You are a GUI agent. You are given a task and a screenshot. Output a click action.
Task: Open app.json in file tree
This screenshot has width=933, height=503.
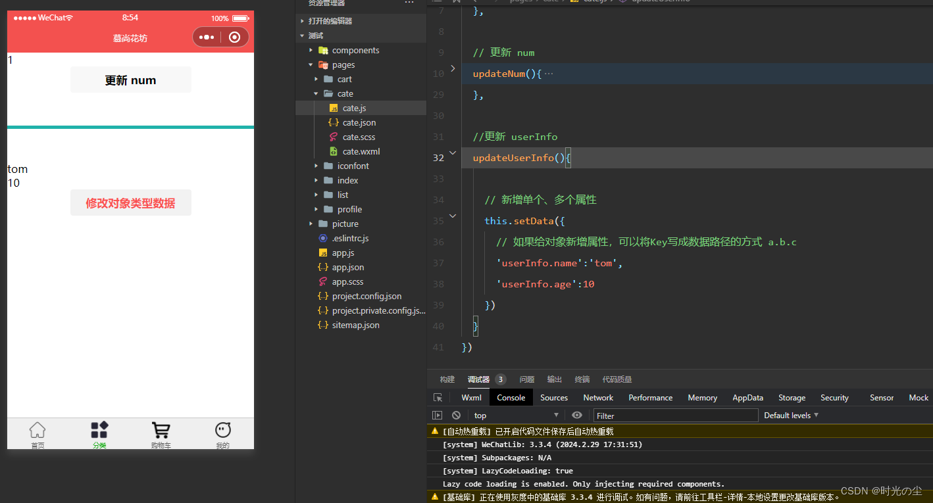(361, 267)
